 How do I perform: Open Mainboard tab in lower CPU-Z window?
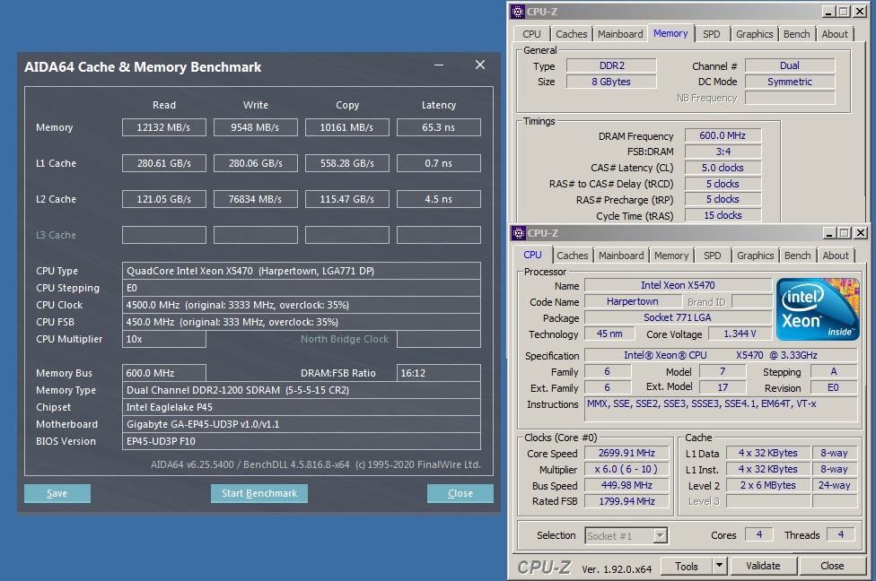pos(621,256)
